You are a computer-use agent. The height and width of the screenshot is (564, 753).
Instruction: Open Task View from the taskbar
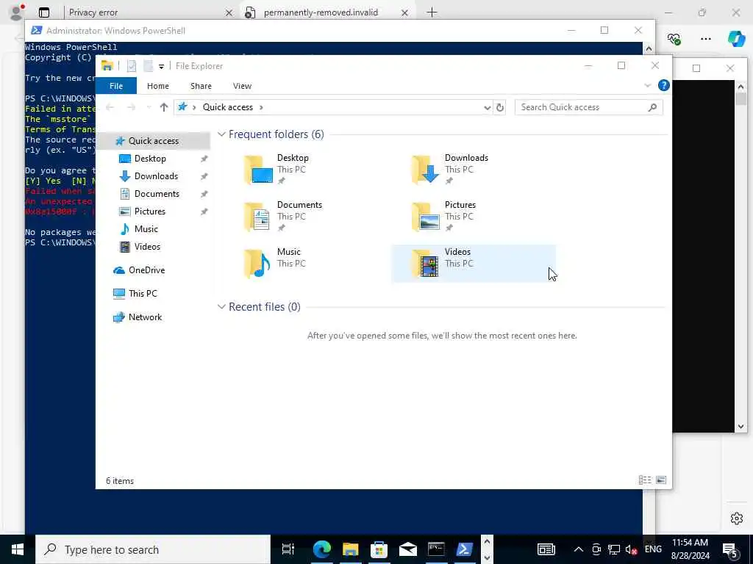point(288,549)
